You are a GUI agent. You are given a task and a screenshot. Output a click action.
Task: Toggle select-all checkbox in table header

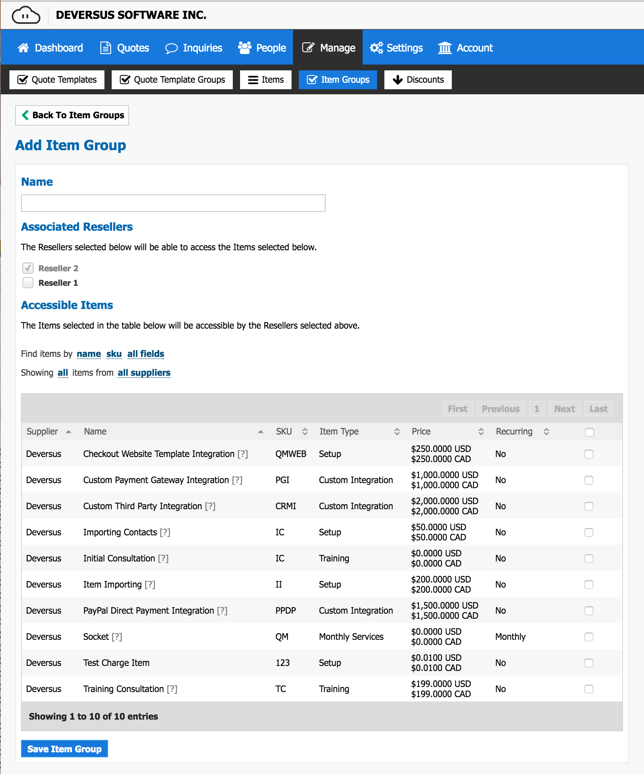[x=590, y=432]
